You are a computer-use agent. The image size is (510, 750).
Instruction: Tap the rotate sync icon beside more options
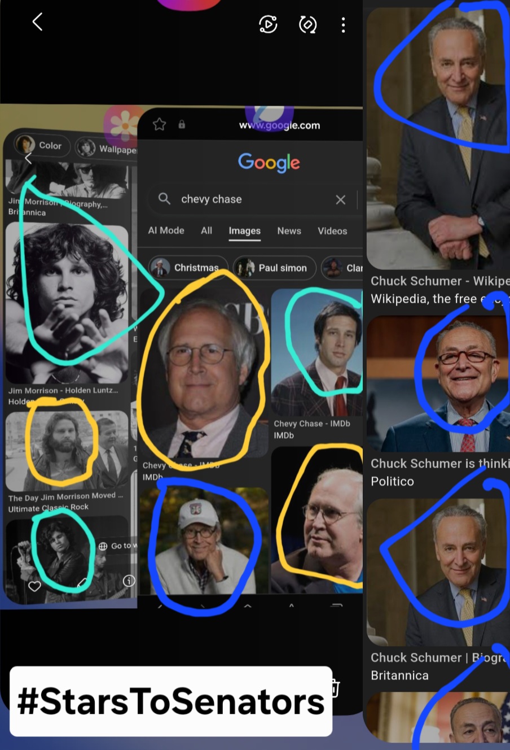click(x=307, y=24)
